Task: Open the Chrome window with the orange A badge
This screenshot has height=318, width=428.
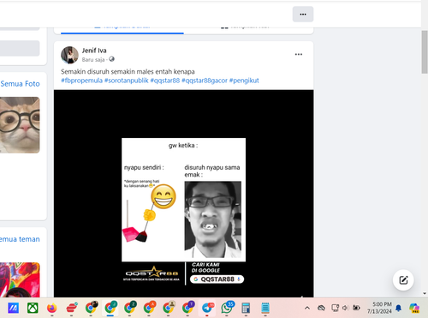Action: (x=149, y=308)
